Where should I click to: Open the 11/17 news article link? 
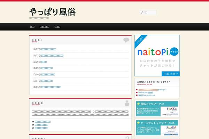(x=53, y=49)
